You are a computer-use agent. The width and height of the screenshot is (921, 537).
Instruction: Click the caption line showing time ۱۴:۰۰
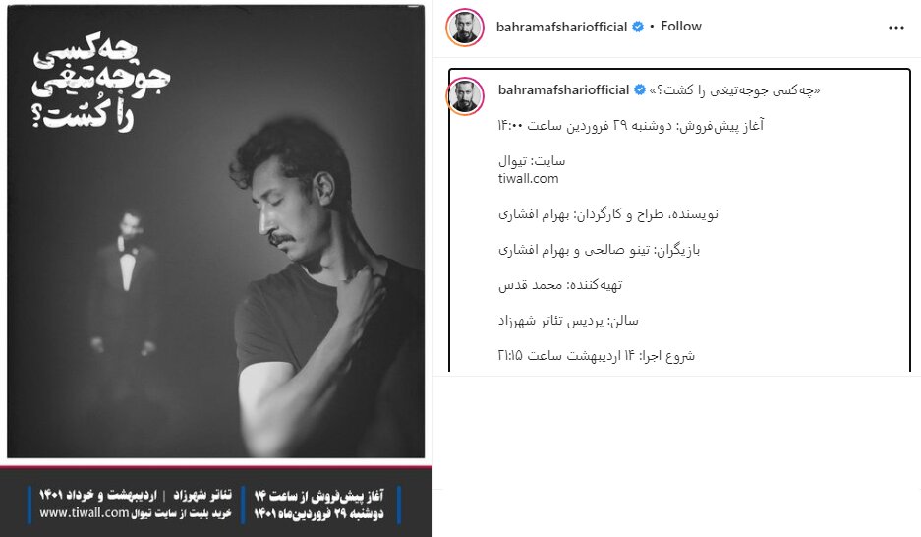[630, 125]
